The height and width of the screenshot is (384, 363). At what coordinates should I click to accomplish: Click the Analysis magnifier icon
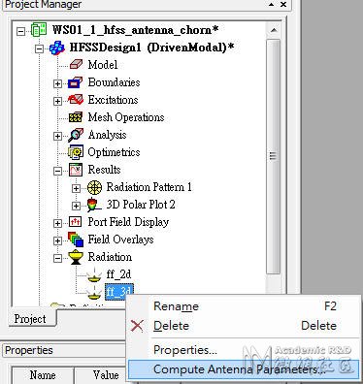[x=76, y=135]
